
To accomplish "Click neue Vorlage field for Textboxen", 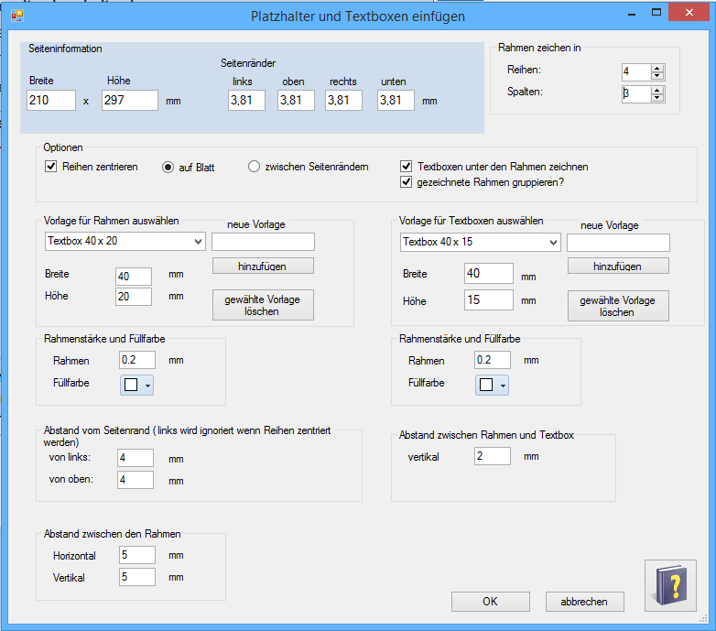I will [x=618, y=243].
